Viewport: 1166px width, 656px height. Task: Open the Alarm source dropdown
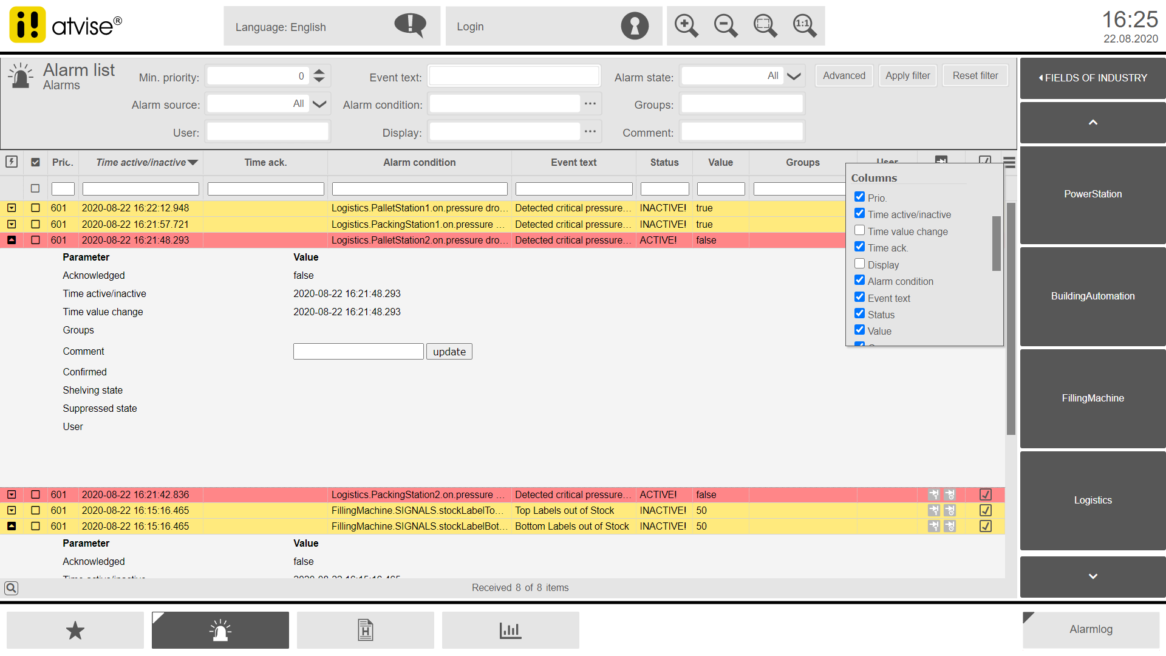click(x=319, y=104)
